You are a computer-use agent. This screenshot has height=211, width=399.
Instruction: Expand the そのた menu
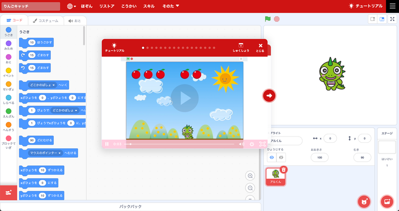171,6
